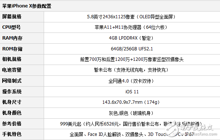Click the 暂未公布 battery value
Viewport: 220px width, 140px height.
131,70
